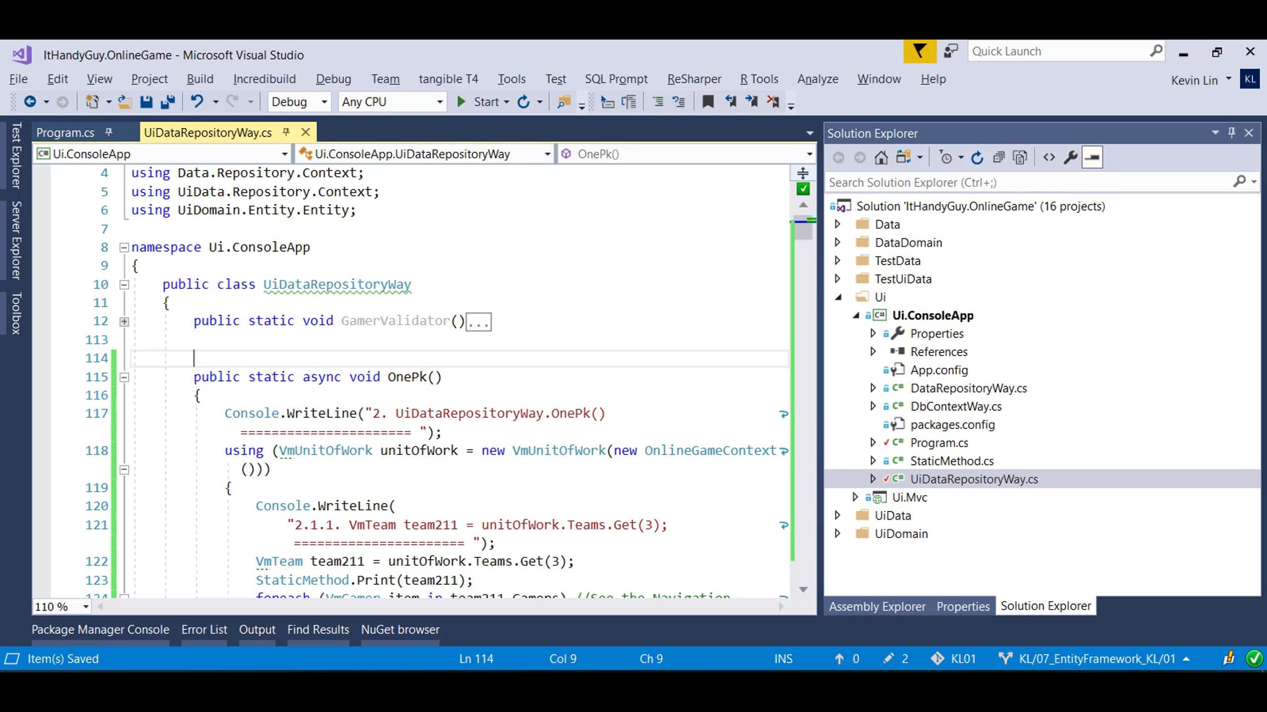Click the Save All toolbar icon
The height and width of the screenshot is (712, 1267).
pyautogui.click(x=168, y=102)
